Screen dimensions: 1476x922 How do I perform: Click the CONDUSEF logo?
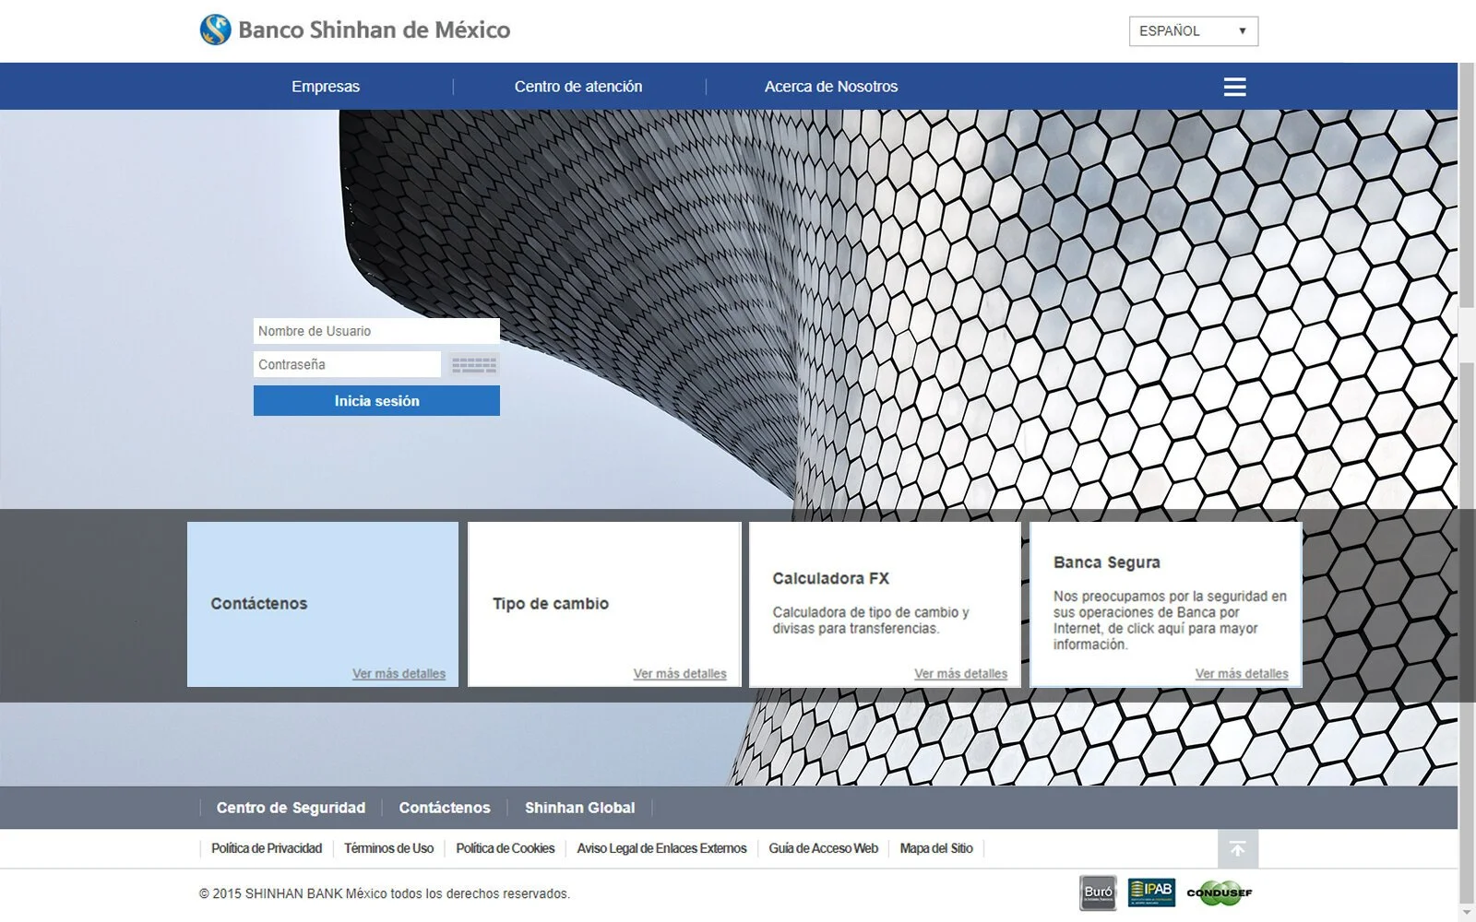1220,892
